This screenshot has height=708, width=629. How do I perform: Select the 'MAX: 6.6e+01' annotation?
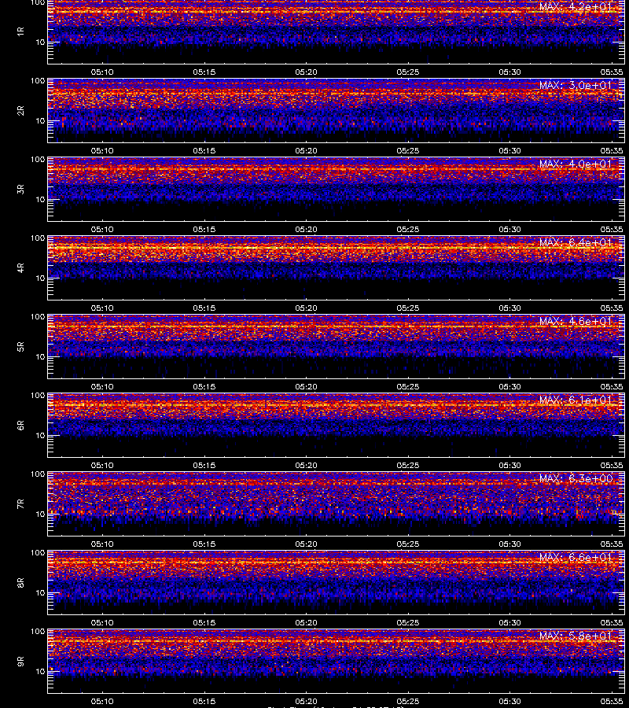click(x=576, y=557)
